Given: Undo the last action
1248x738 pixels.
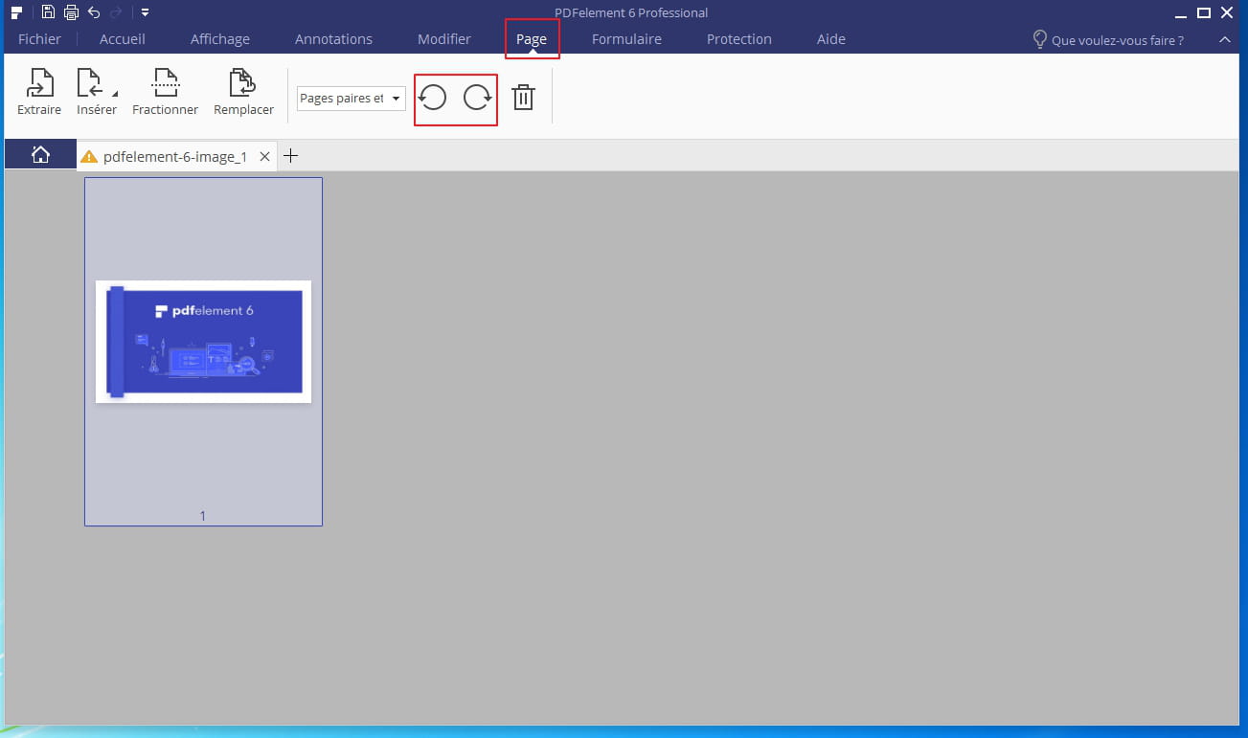Looking at the screenshot, I should (94, 12).
